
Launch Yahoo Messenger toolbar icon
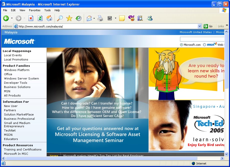click(x=131, y=18)
